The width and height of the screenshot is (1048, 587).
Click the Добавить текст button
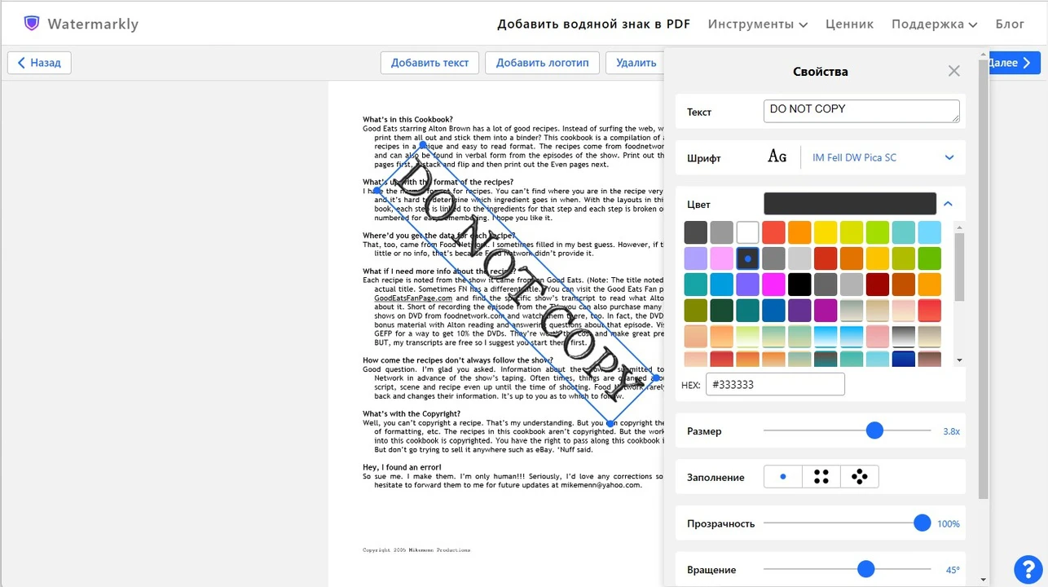click(429, 63)
